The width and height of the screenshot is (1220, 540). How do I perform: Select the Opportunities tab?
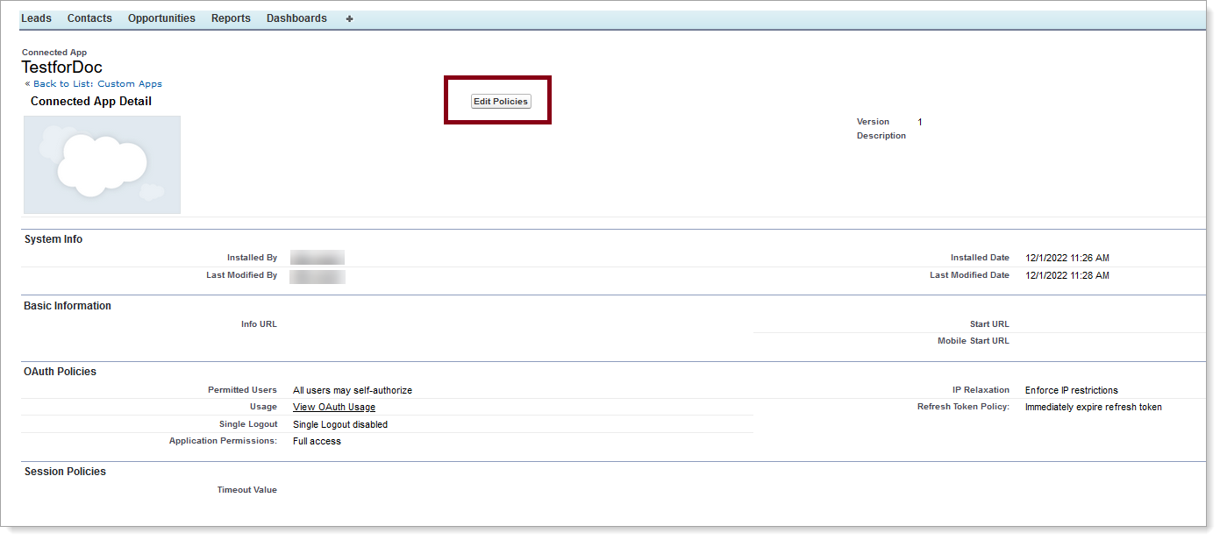tap(161, 18)
